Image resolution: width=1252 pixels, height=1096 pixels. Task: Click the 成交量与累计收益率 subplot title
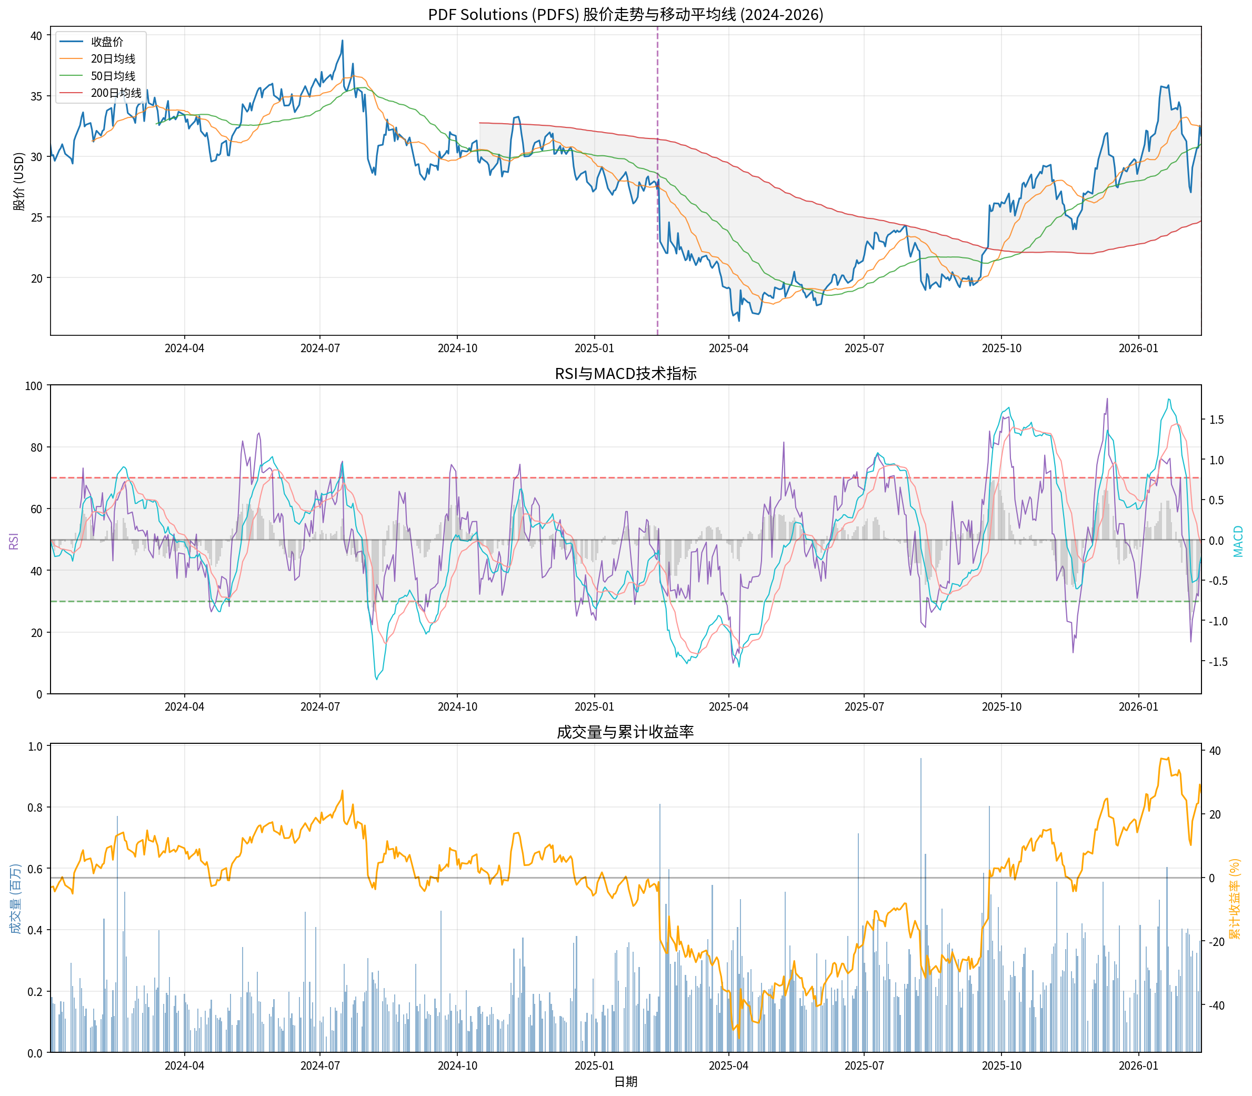[x=625, y=732]
